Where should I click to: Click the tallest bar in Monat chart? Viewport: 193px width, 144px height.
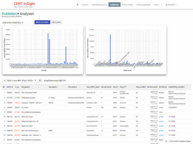[48, 48]
